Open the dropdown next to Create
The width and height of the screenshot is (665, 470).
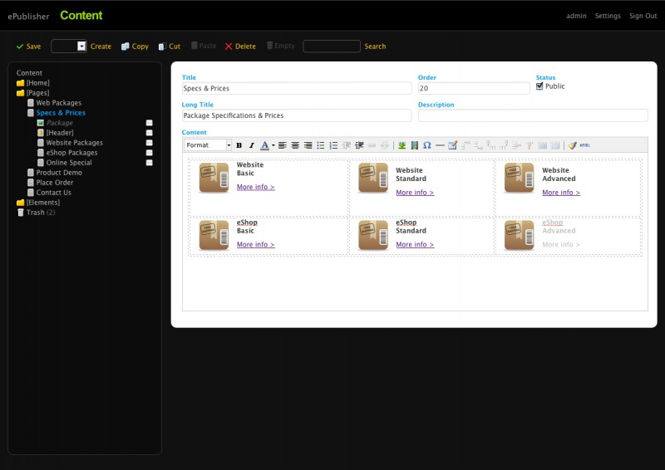tap(81, 47)
